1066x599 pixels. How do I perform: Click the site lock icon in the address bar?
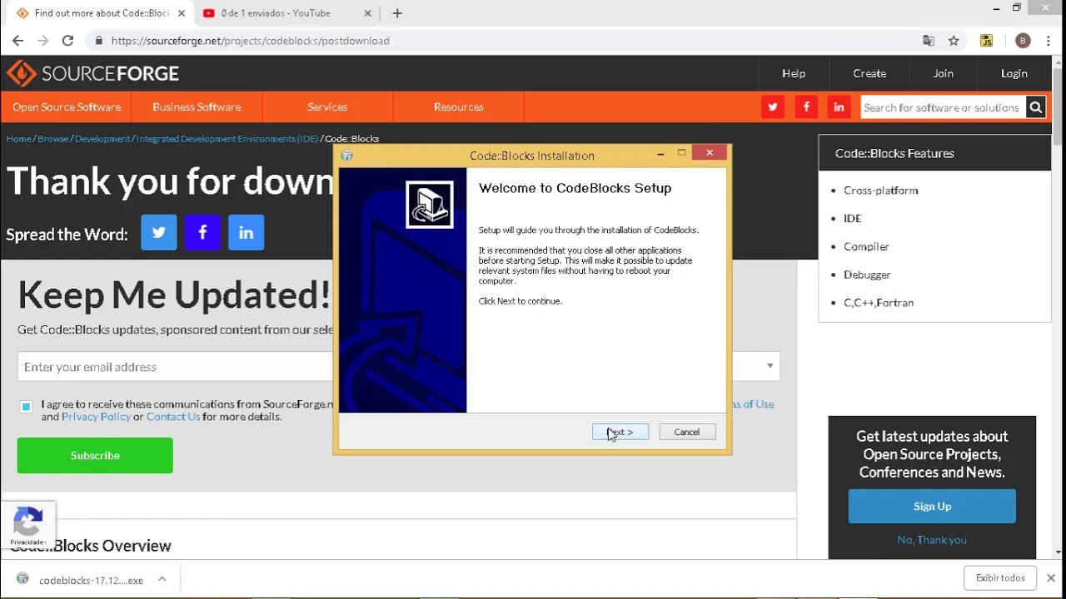(99, 41)
